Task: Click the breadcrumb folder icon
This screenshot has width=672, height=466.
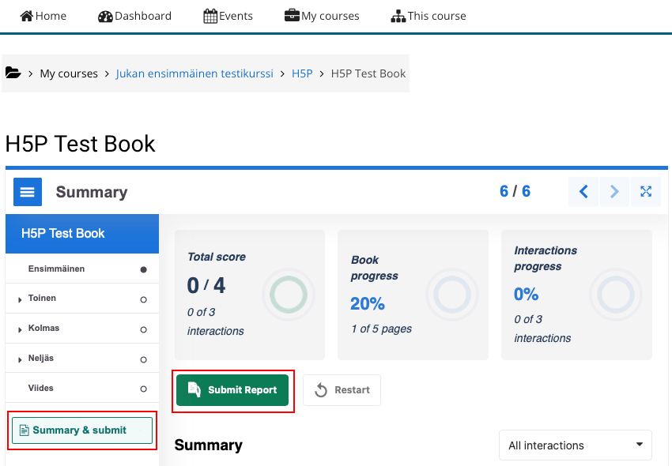Action: tap(13, 72)
